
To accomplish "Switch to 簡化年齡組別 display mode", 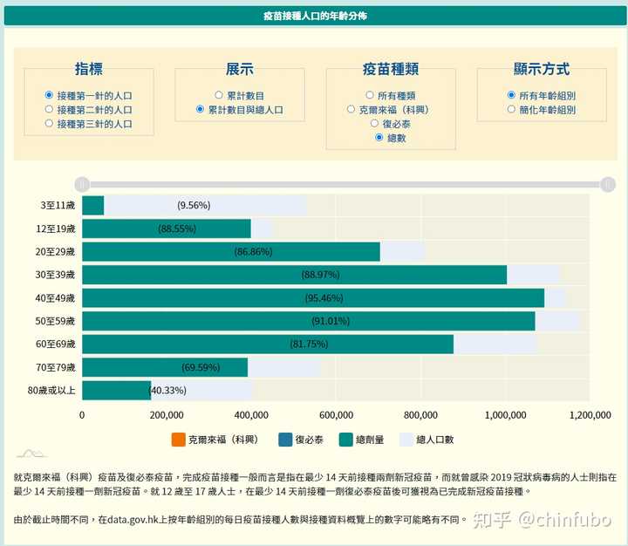I will click(x=511, y=110).
